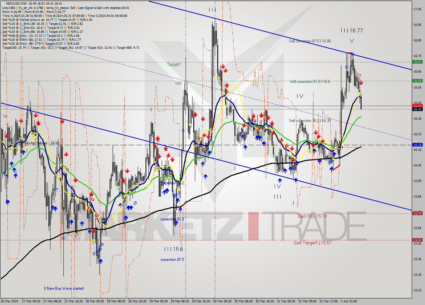
Task: Click the green '100' level label
Action: 178,84
